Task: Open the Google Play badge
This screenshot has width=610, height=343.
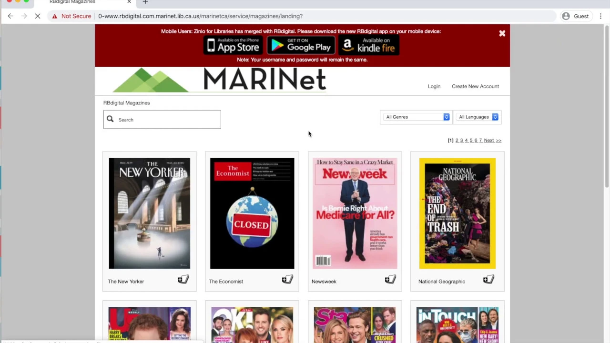Action: tap(301, 46)
